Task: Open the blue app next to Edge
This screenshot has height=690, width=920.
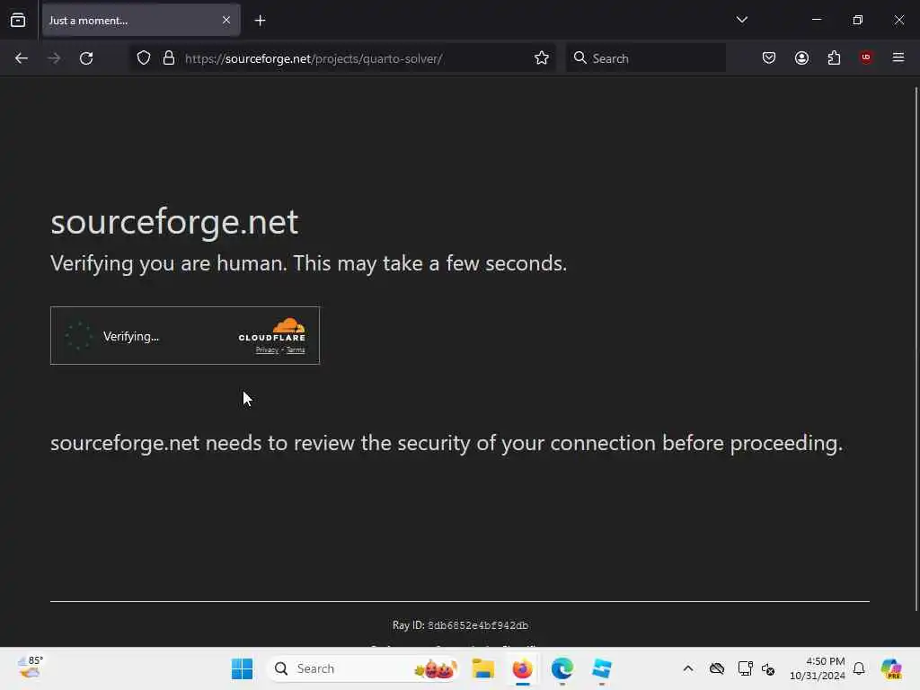Action: (x=602, y=668)
